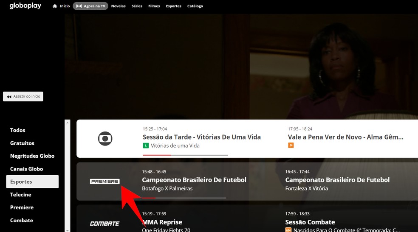Open Sessão Combate program
Screen dimensions: 418x232
coord(310,222)
